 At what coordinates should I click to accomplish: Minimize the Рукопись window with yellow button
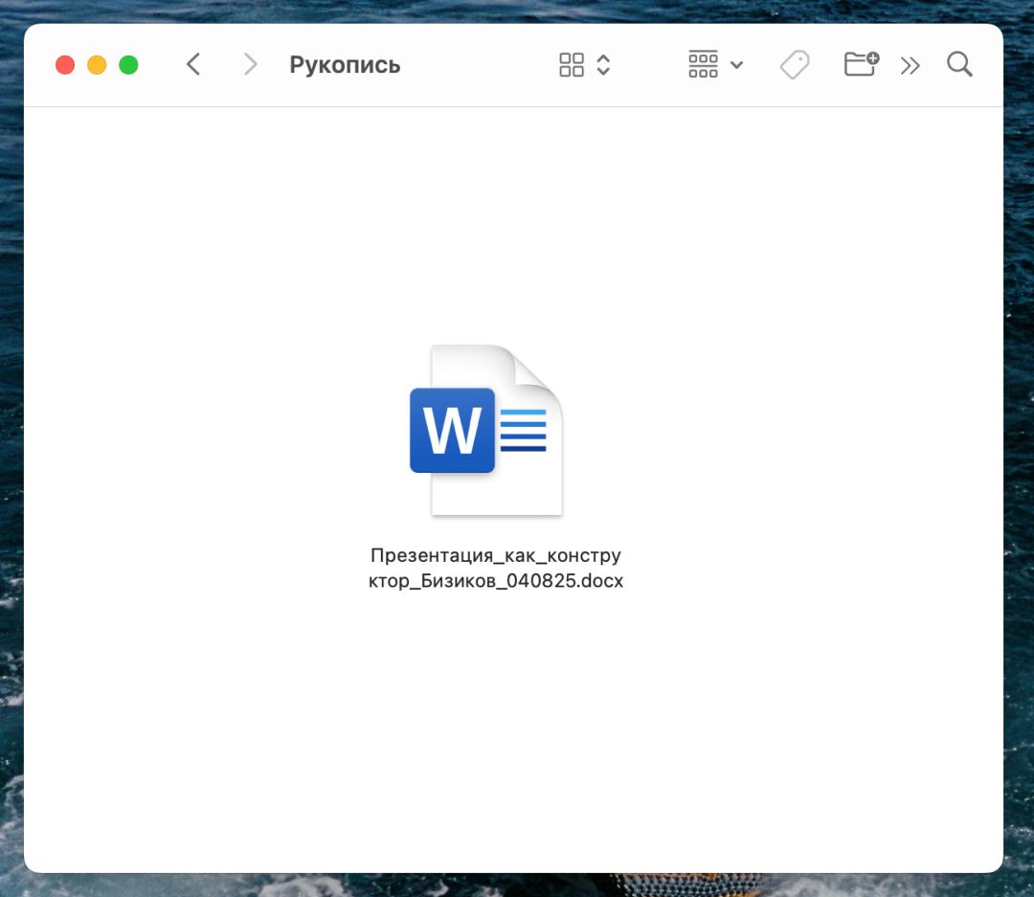pos(97,65)
